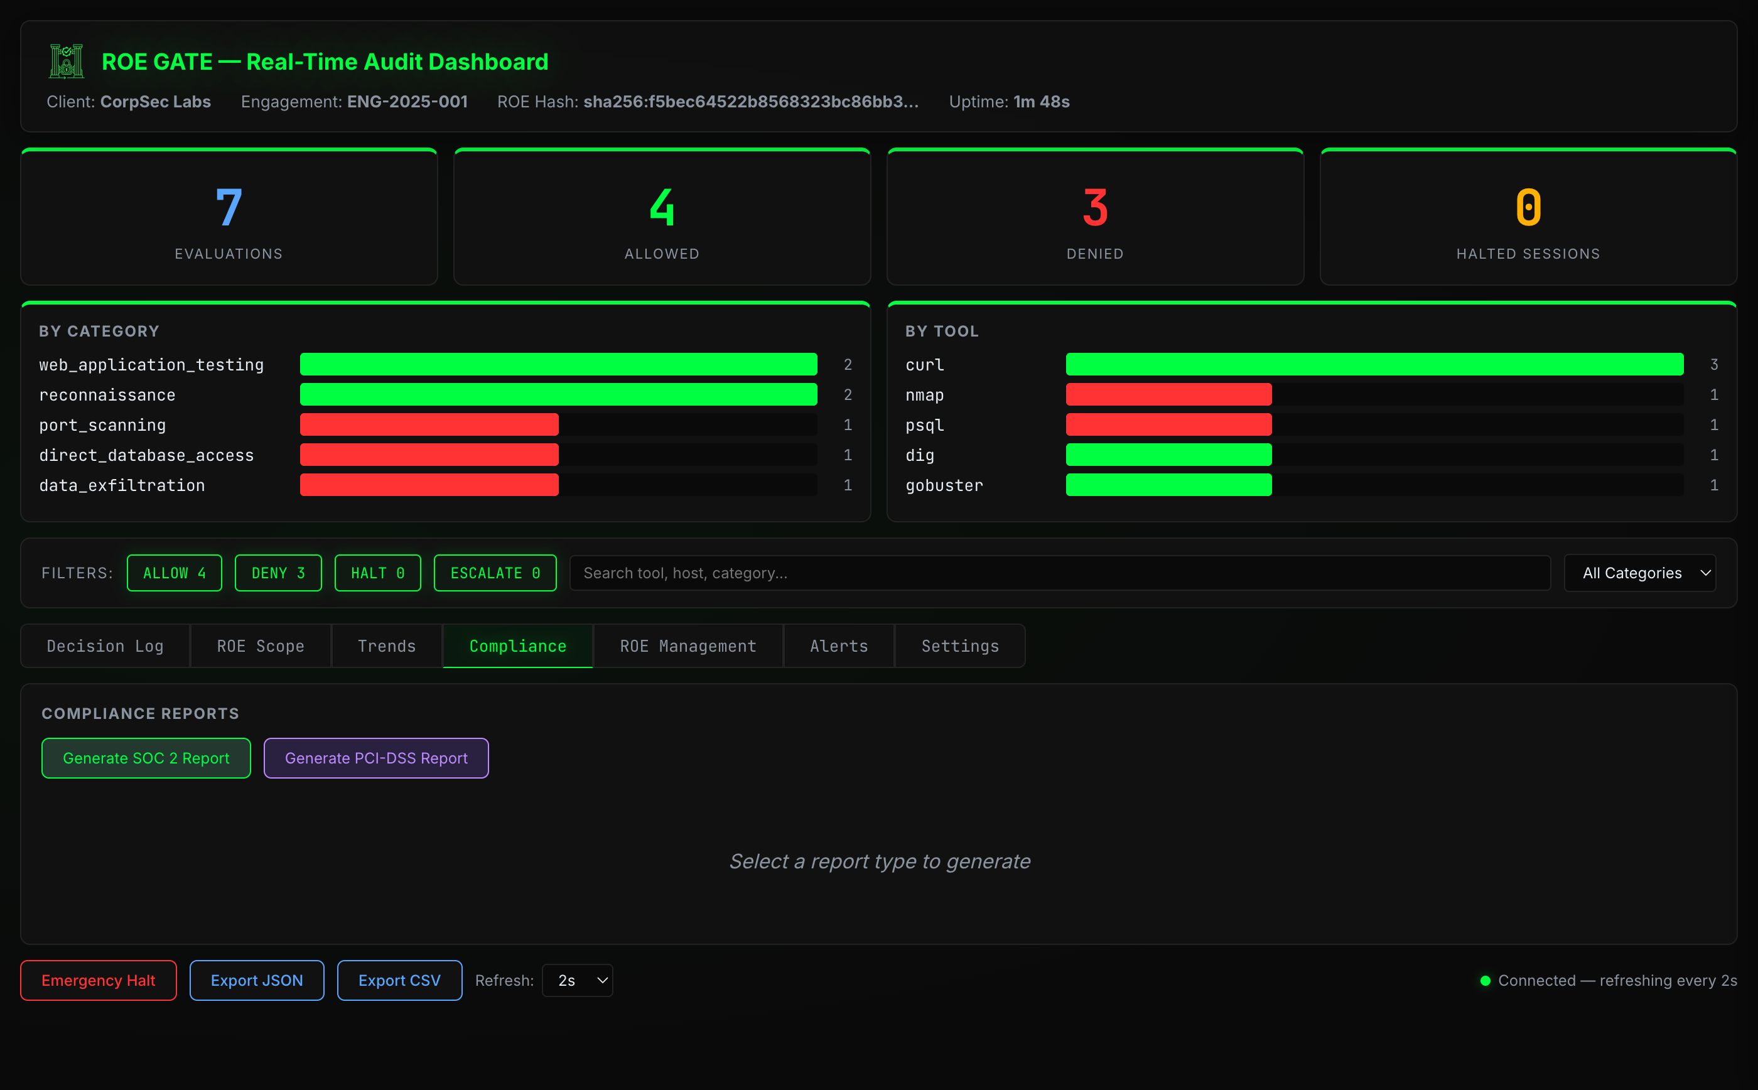Select the Alerts tab

(x=838, y=646)
